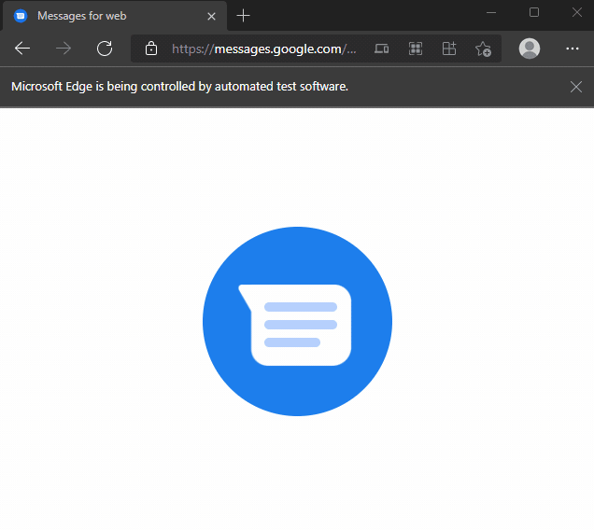Click 'Microsoft Edge is being controlled' infobar text
594x530 pixels.
179,87
